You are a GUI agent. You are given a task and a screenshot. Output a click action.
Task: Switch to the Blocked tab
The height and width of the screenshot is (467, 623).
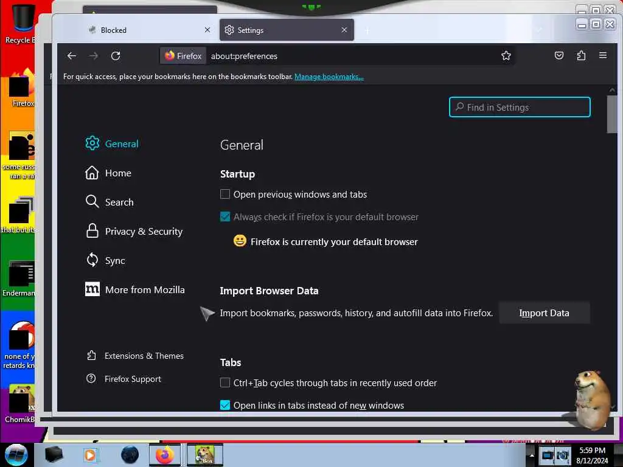click(148, 30)
